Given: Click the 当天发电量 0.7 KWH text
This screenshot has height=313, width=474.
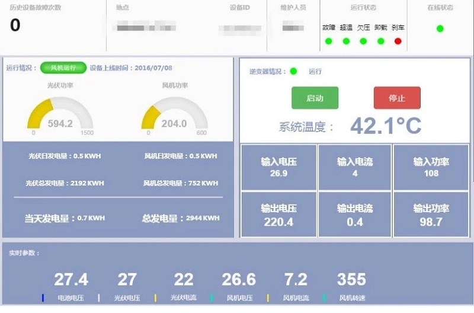Looking at the screenshot, I should pyautogui.click(x=65, y=218).
